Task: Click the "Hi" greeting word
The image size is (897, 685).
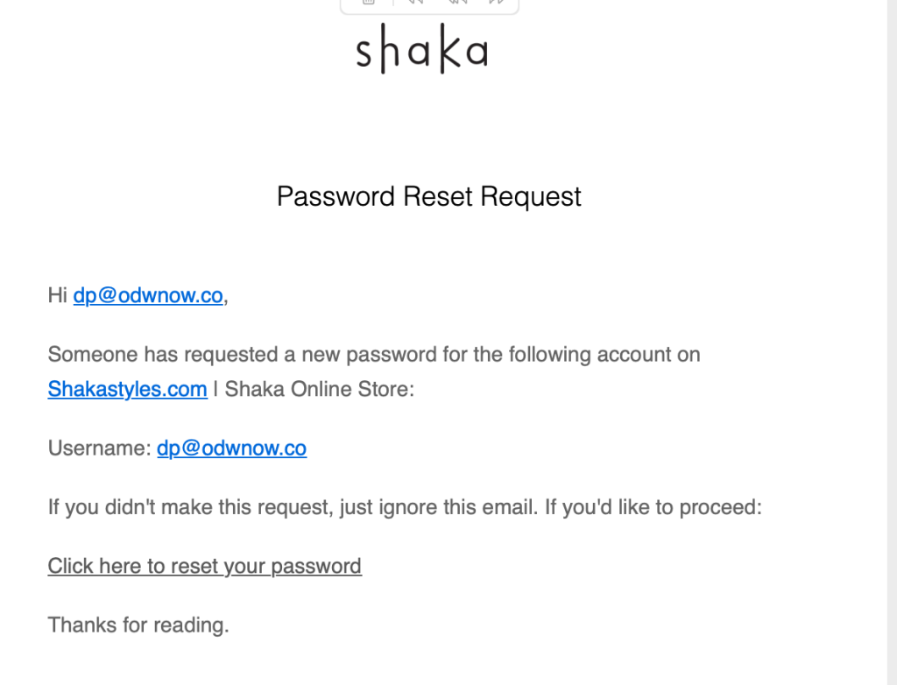Action: [x=57, y=296]
